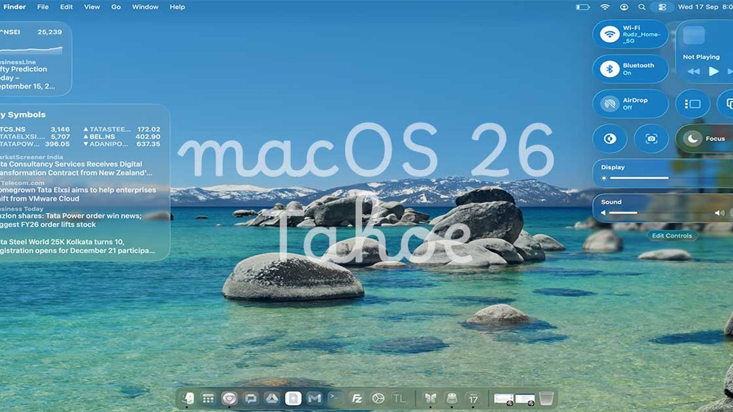Open Spotlight search from the menu bar
Image resolution: width=733 pixels, height=412 pixels.
pos(641,7)
